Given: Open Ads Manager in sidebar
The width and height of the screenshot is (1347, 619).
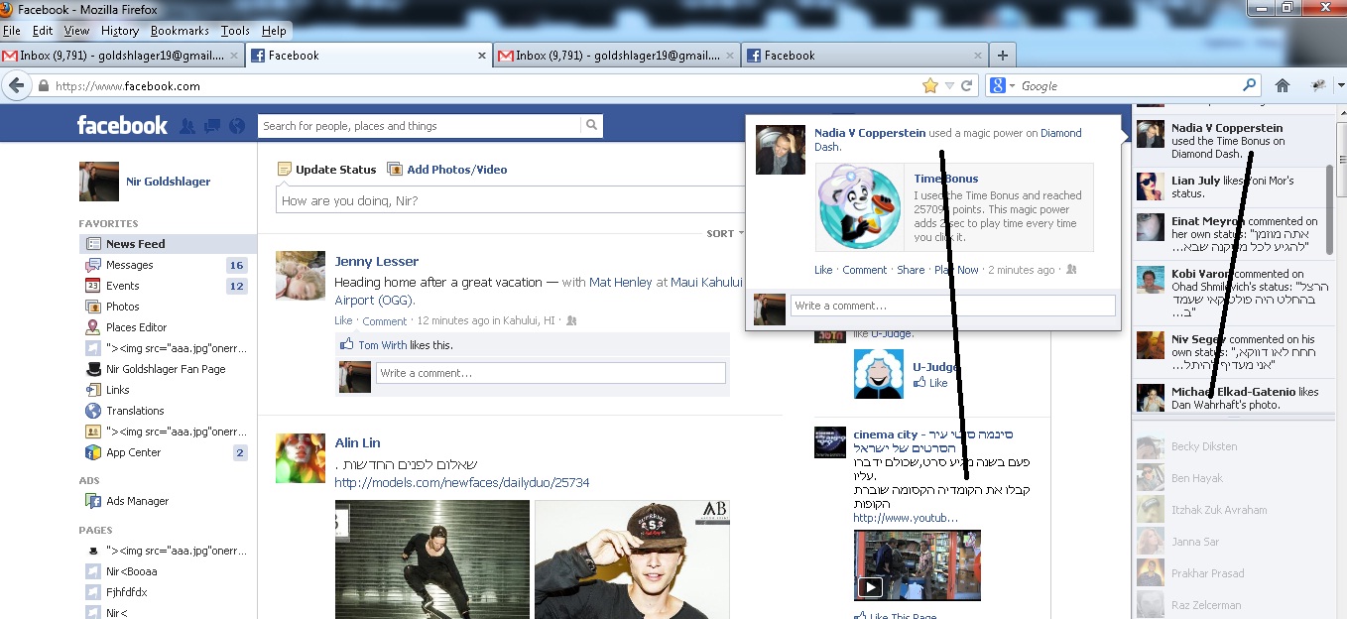Looking at the screenshot, I should [x=138, y=501].
